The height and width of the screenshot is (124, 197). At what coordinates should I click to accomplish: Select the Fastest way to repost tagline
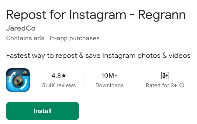point(98,56)
